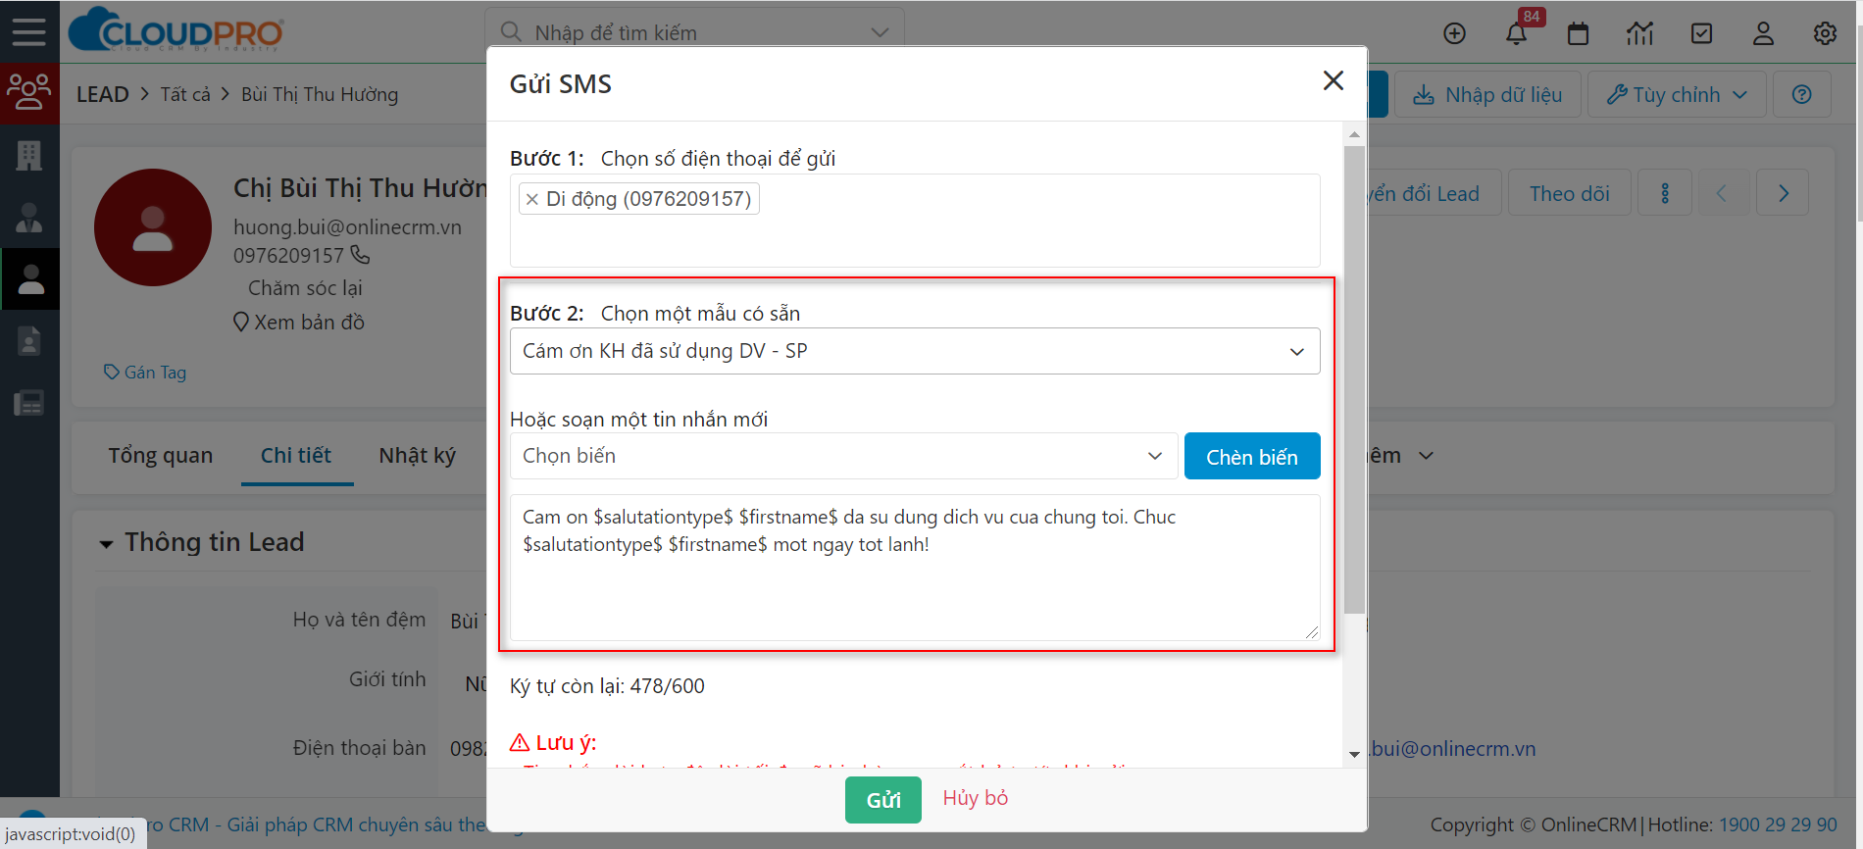
Task: Open the help question mark icon
Action: (1802, 95)
